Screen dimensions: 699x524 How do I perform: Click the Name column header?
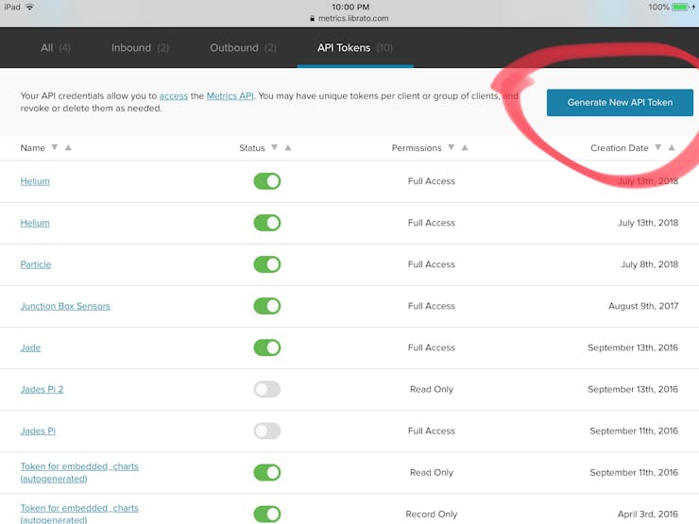(x=32, y=148)
